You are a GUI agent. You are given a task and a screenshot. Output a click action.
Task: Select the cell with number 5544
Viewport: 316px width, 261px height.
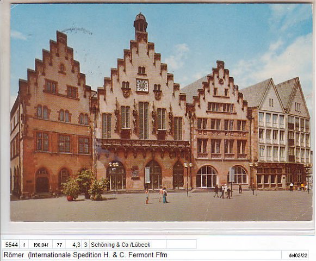11,245
